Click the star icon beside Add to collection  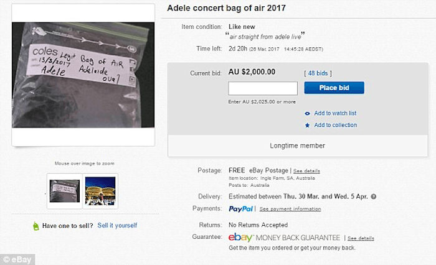point(308,125)
